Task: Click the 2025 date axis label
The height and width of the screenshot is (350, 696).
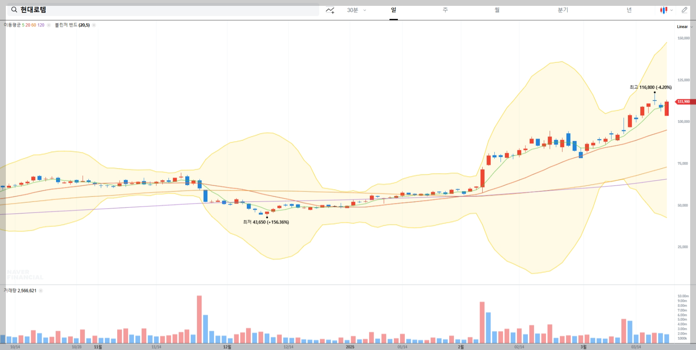Action: [350, 347]
